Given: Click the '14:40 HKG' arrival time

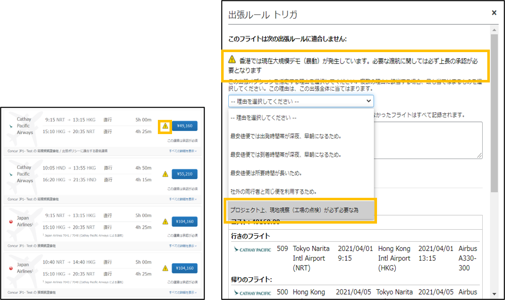Looking at the screenshot, I should click(x=84, y=263).
